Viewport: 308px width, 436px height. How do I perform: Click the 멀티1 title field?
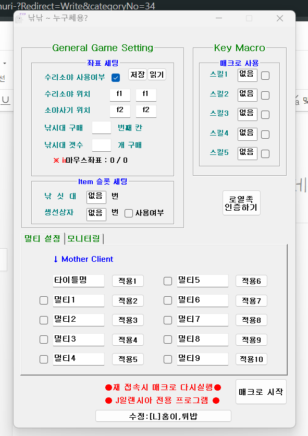point(79,300)
